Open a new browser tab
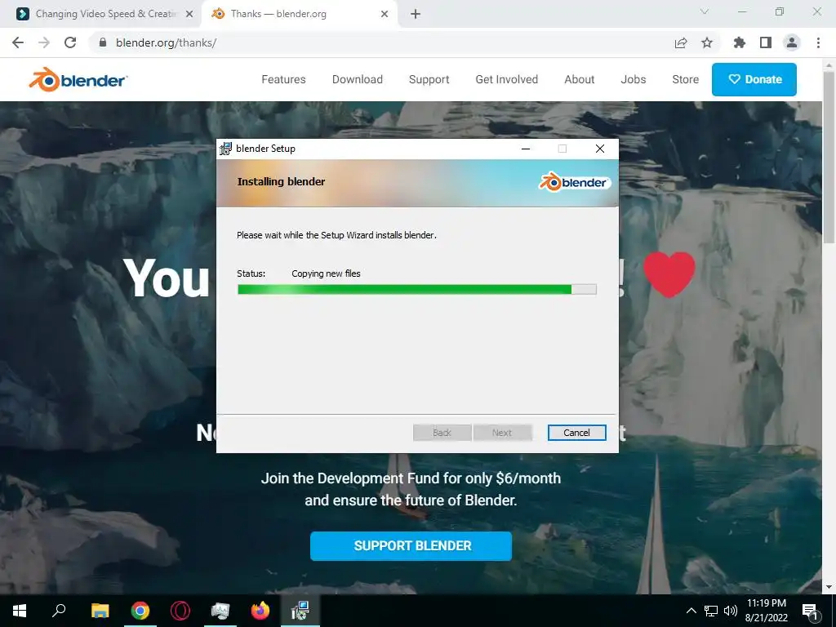Screen dimensions: 836x627 (x=416, y=15)
